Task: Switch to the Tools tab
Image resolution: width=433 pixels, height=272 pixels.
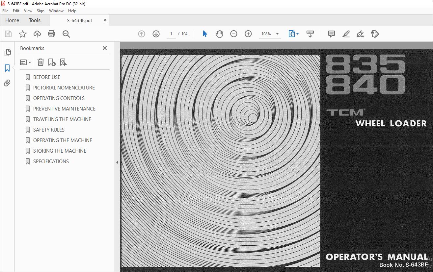Action: (x=35, y=20)
